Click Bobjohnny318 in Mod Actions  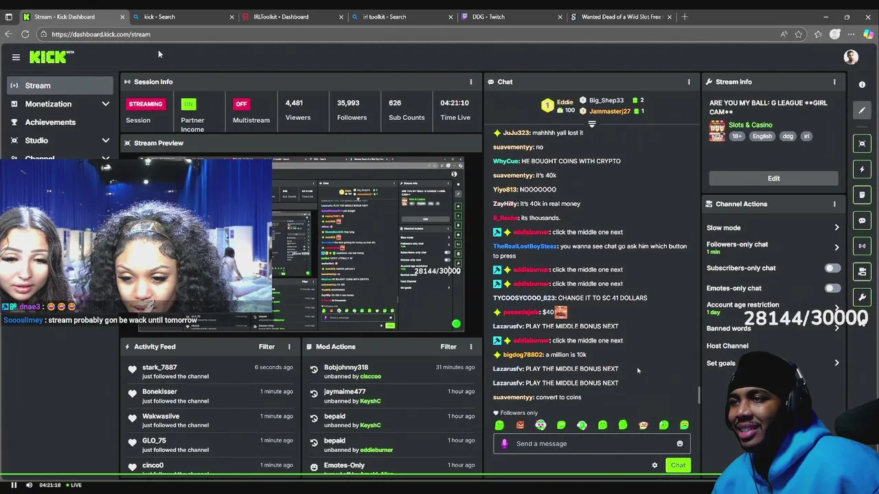click(x=346, y=368)
